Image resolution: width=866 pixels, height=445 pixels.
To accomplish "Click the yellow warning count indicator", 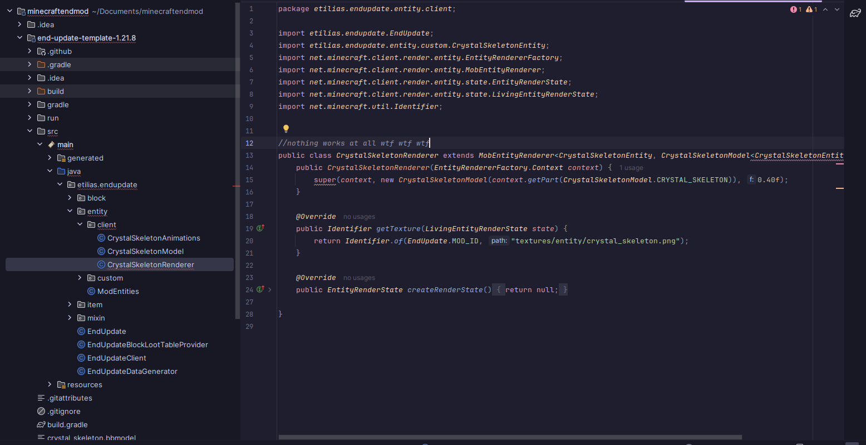I will click(x=811, y=9).
